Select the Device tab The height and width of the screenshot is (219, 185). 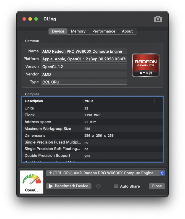click(x=58, y=31)
